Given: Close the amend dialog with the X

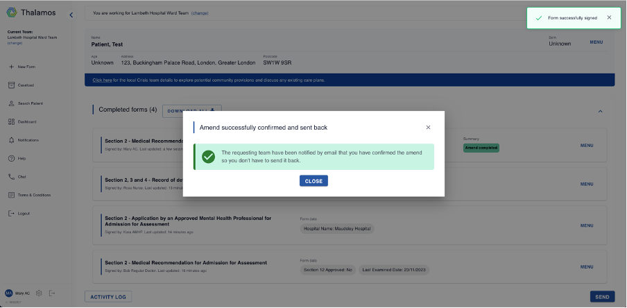Looking at the screenshot, I should (428, 127).
